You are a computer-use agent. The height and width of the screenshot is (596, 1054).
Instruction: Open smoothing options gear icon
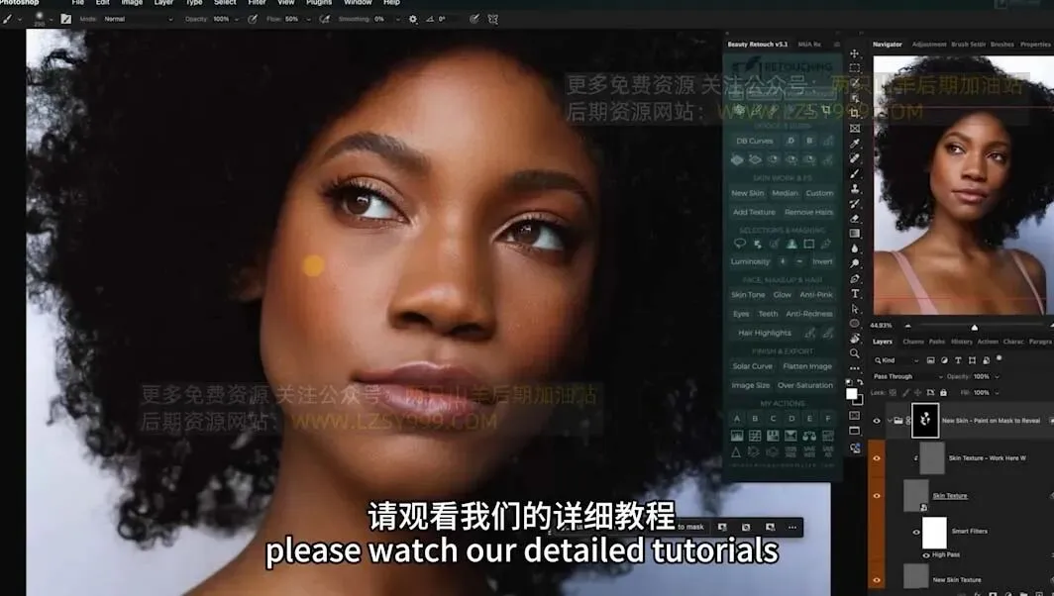coord(413,19)
